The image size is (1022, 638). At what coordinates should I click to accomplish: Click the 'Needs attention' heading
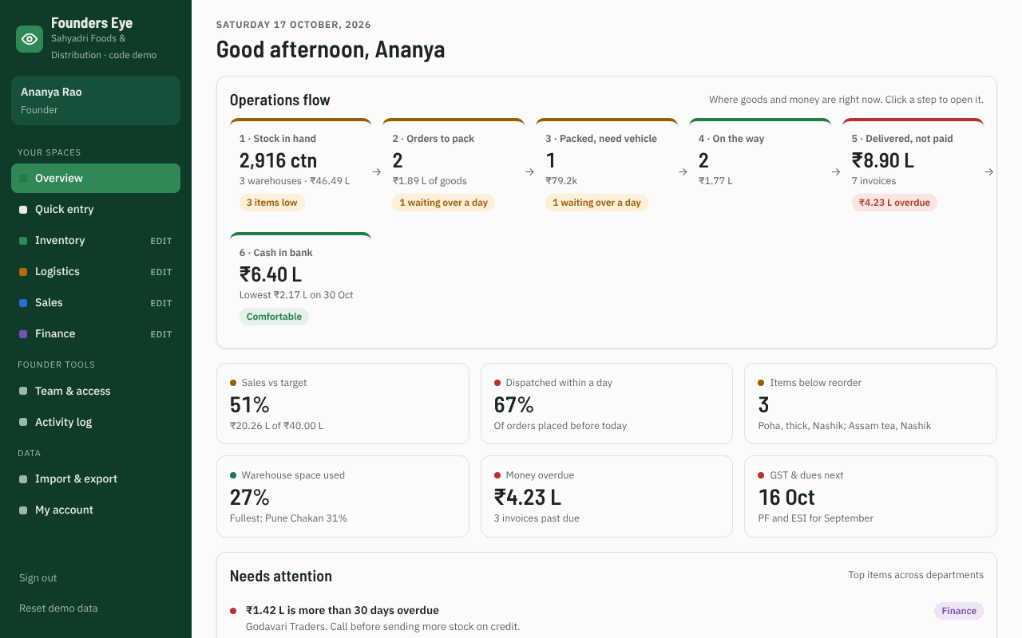click(281, 576)
